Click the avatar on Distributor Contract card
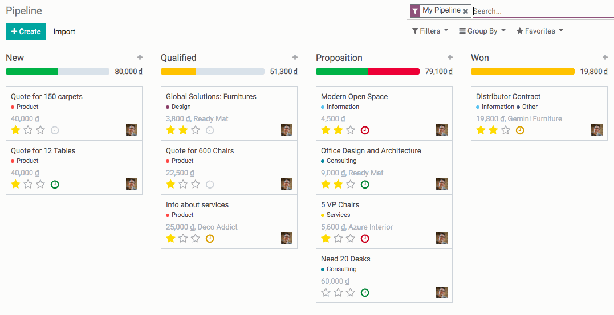 click(596, 130)
